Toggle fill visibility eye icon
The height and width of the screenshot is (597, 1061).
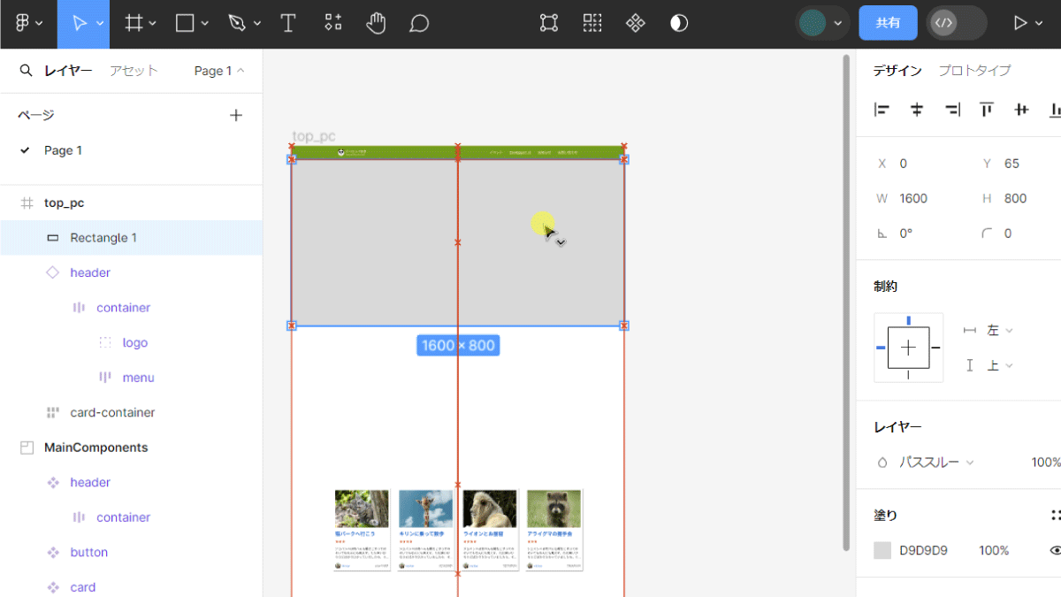coord(1056,550)
